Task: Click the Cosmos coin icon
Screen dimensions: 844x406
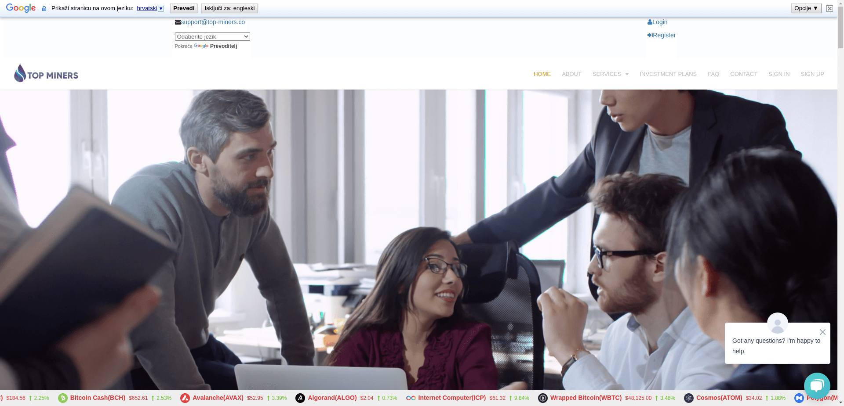Action: pos(689,398)
